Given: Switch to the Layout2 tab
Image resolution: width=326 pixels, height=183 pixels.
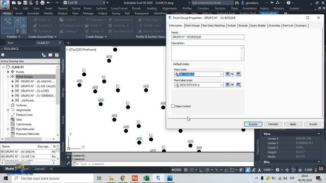Looking at the screenshot, I should point(40,169).
